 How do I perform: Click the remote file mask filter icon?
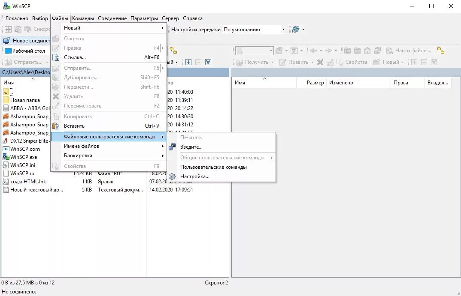click(434, 62)
